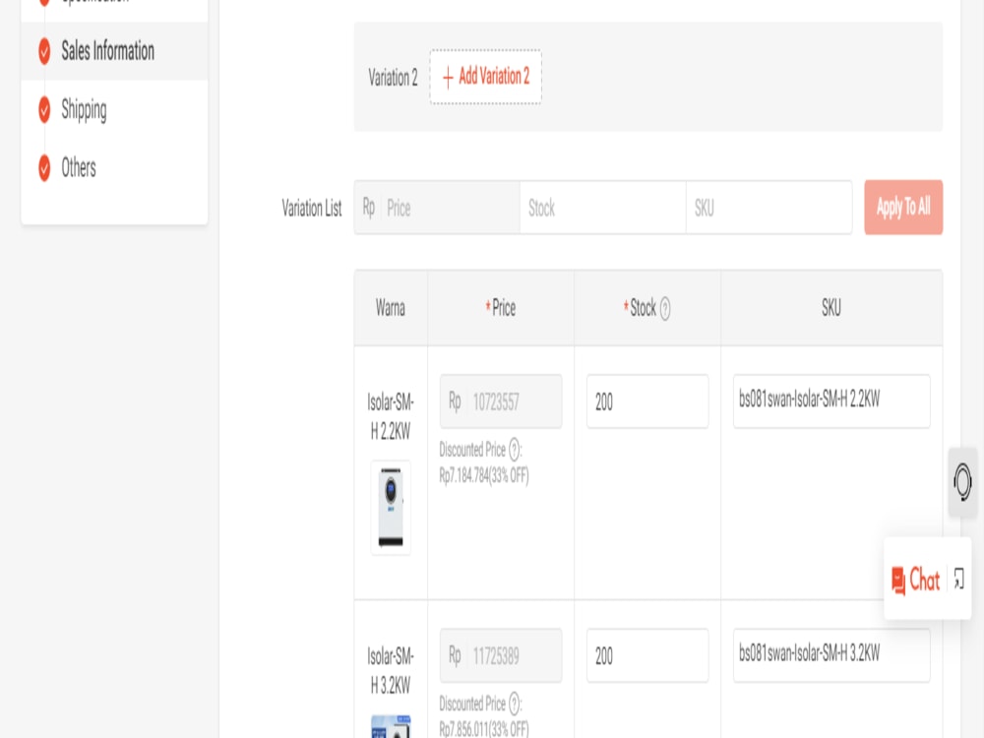Edit the stock value for Isolar-SM-H 2.2KW
This screenshot has width=984, height=738.
pos(647,400)
